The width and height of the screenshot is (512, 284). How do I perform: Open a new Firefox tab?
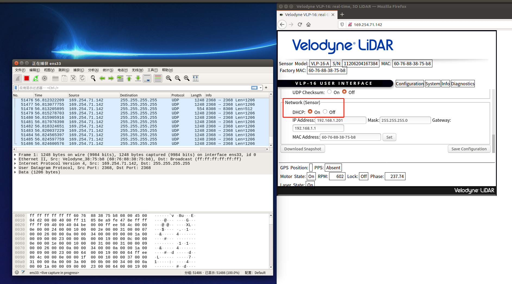342,14
